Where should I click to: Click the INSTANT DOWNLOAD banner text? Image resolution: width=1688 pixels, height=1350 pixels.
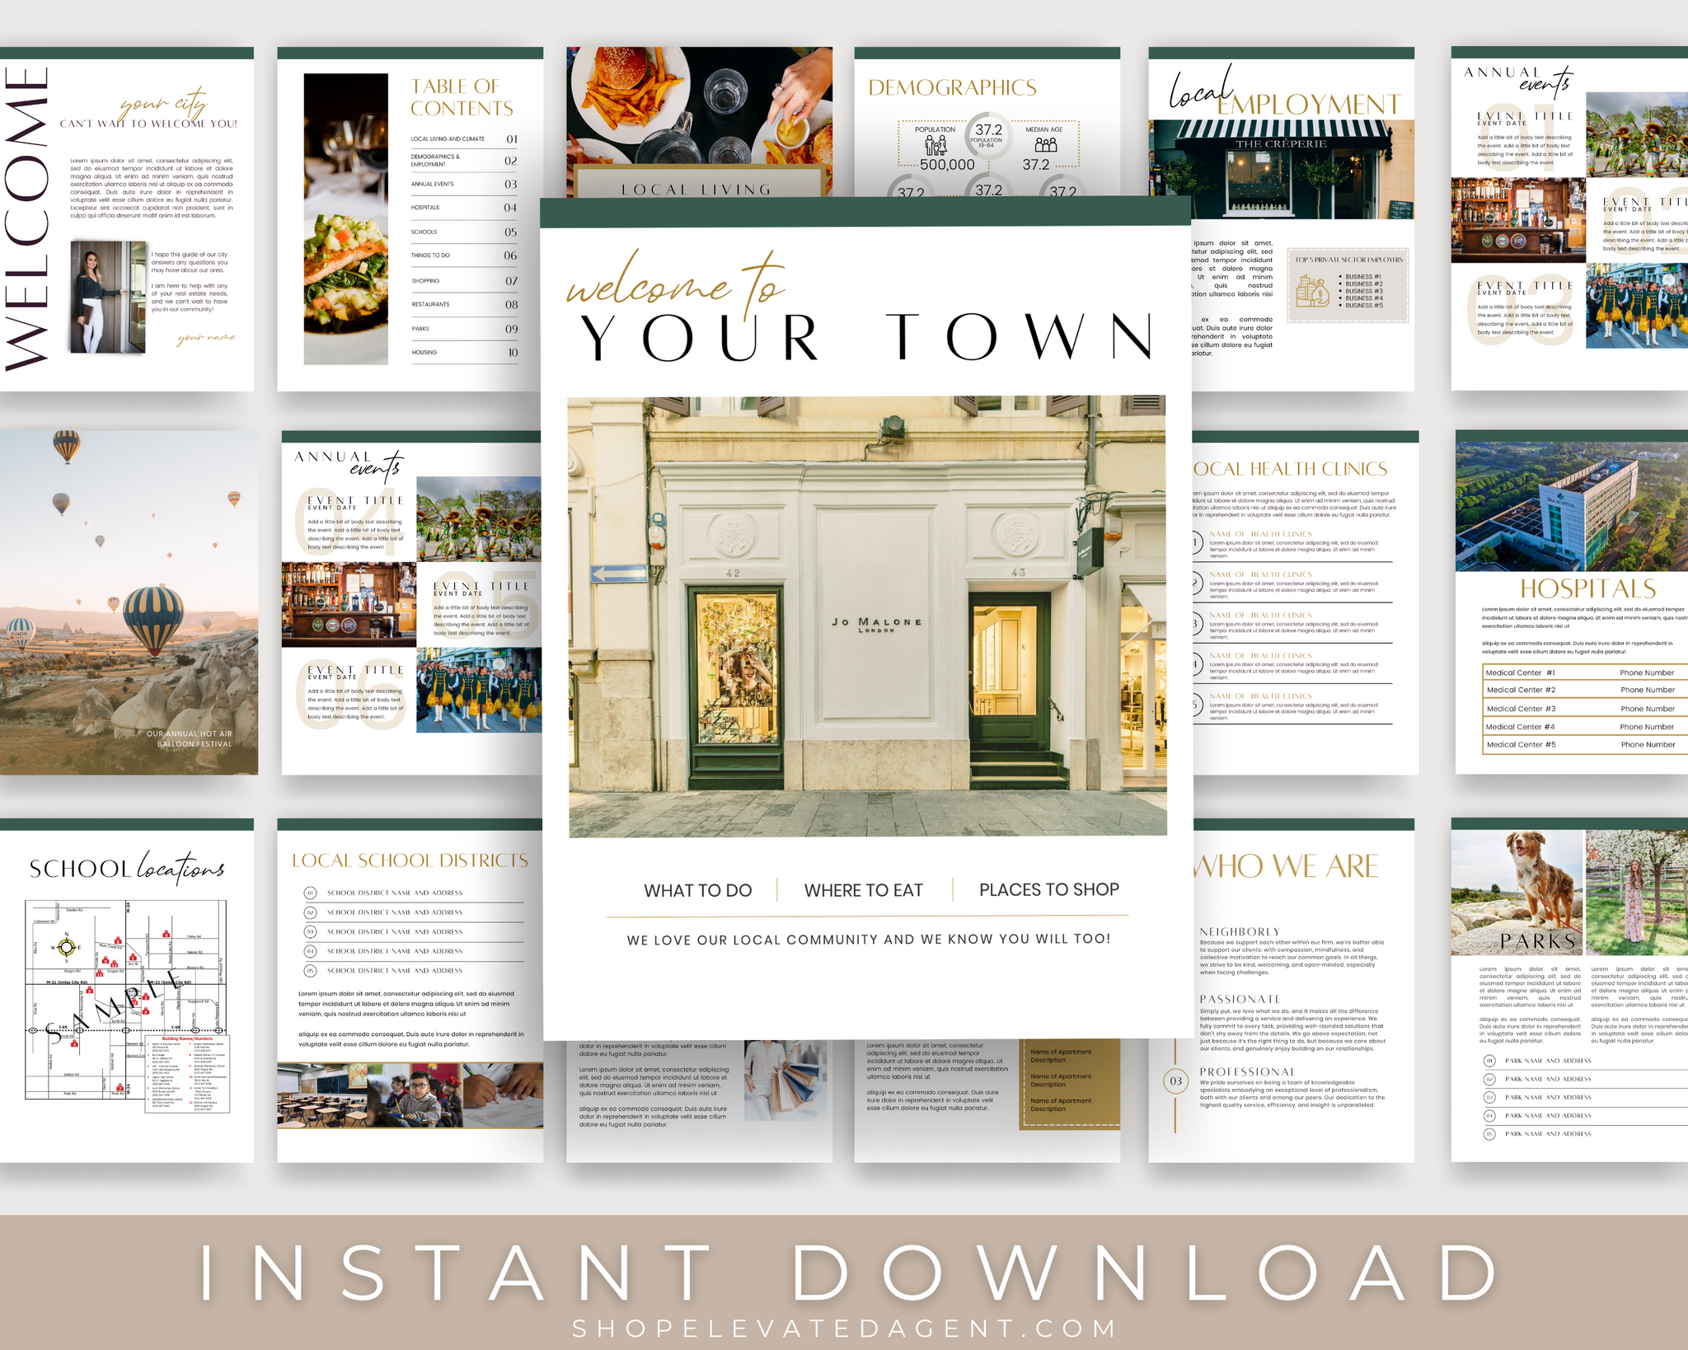[x=844, y=1273]
